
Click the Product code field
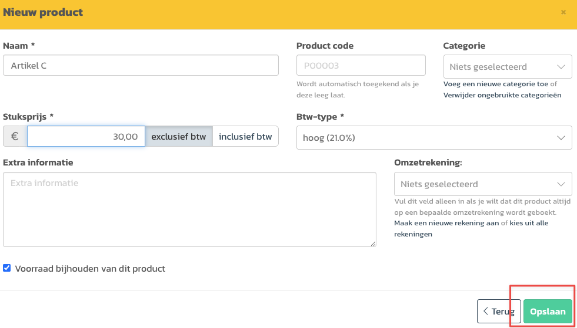(361, 66)
